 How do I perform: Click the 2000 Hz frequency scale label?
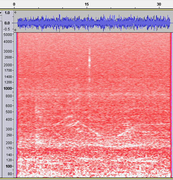pos(8,65)
